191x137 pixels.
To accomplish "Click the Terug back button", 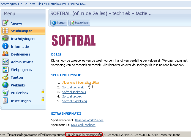I will click(59, 23).
